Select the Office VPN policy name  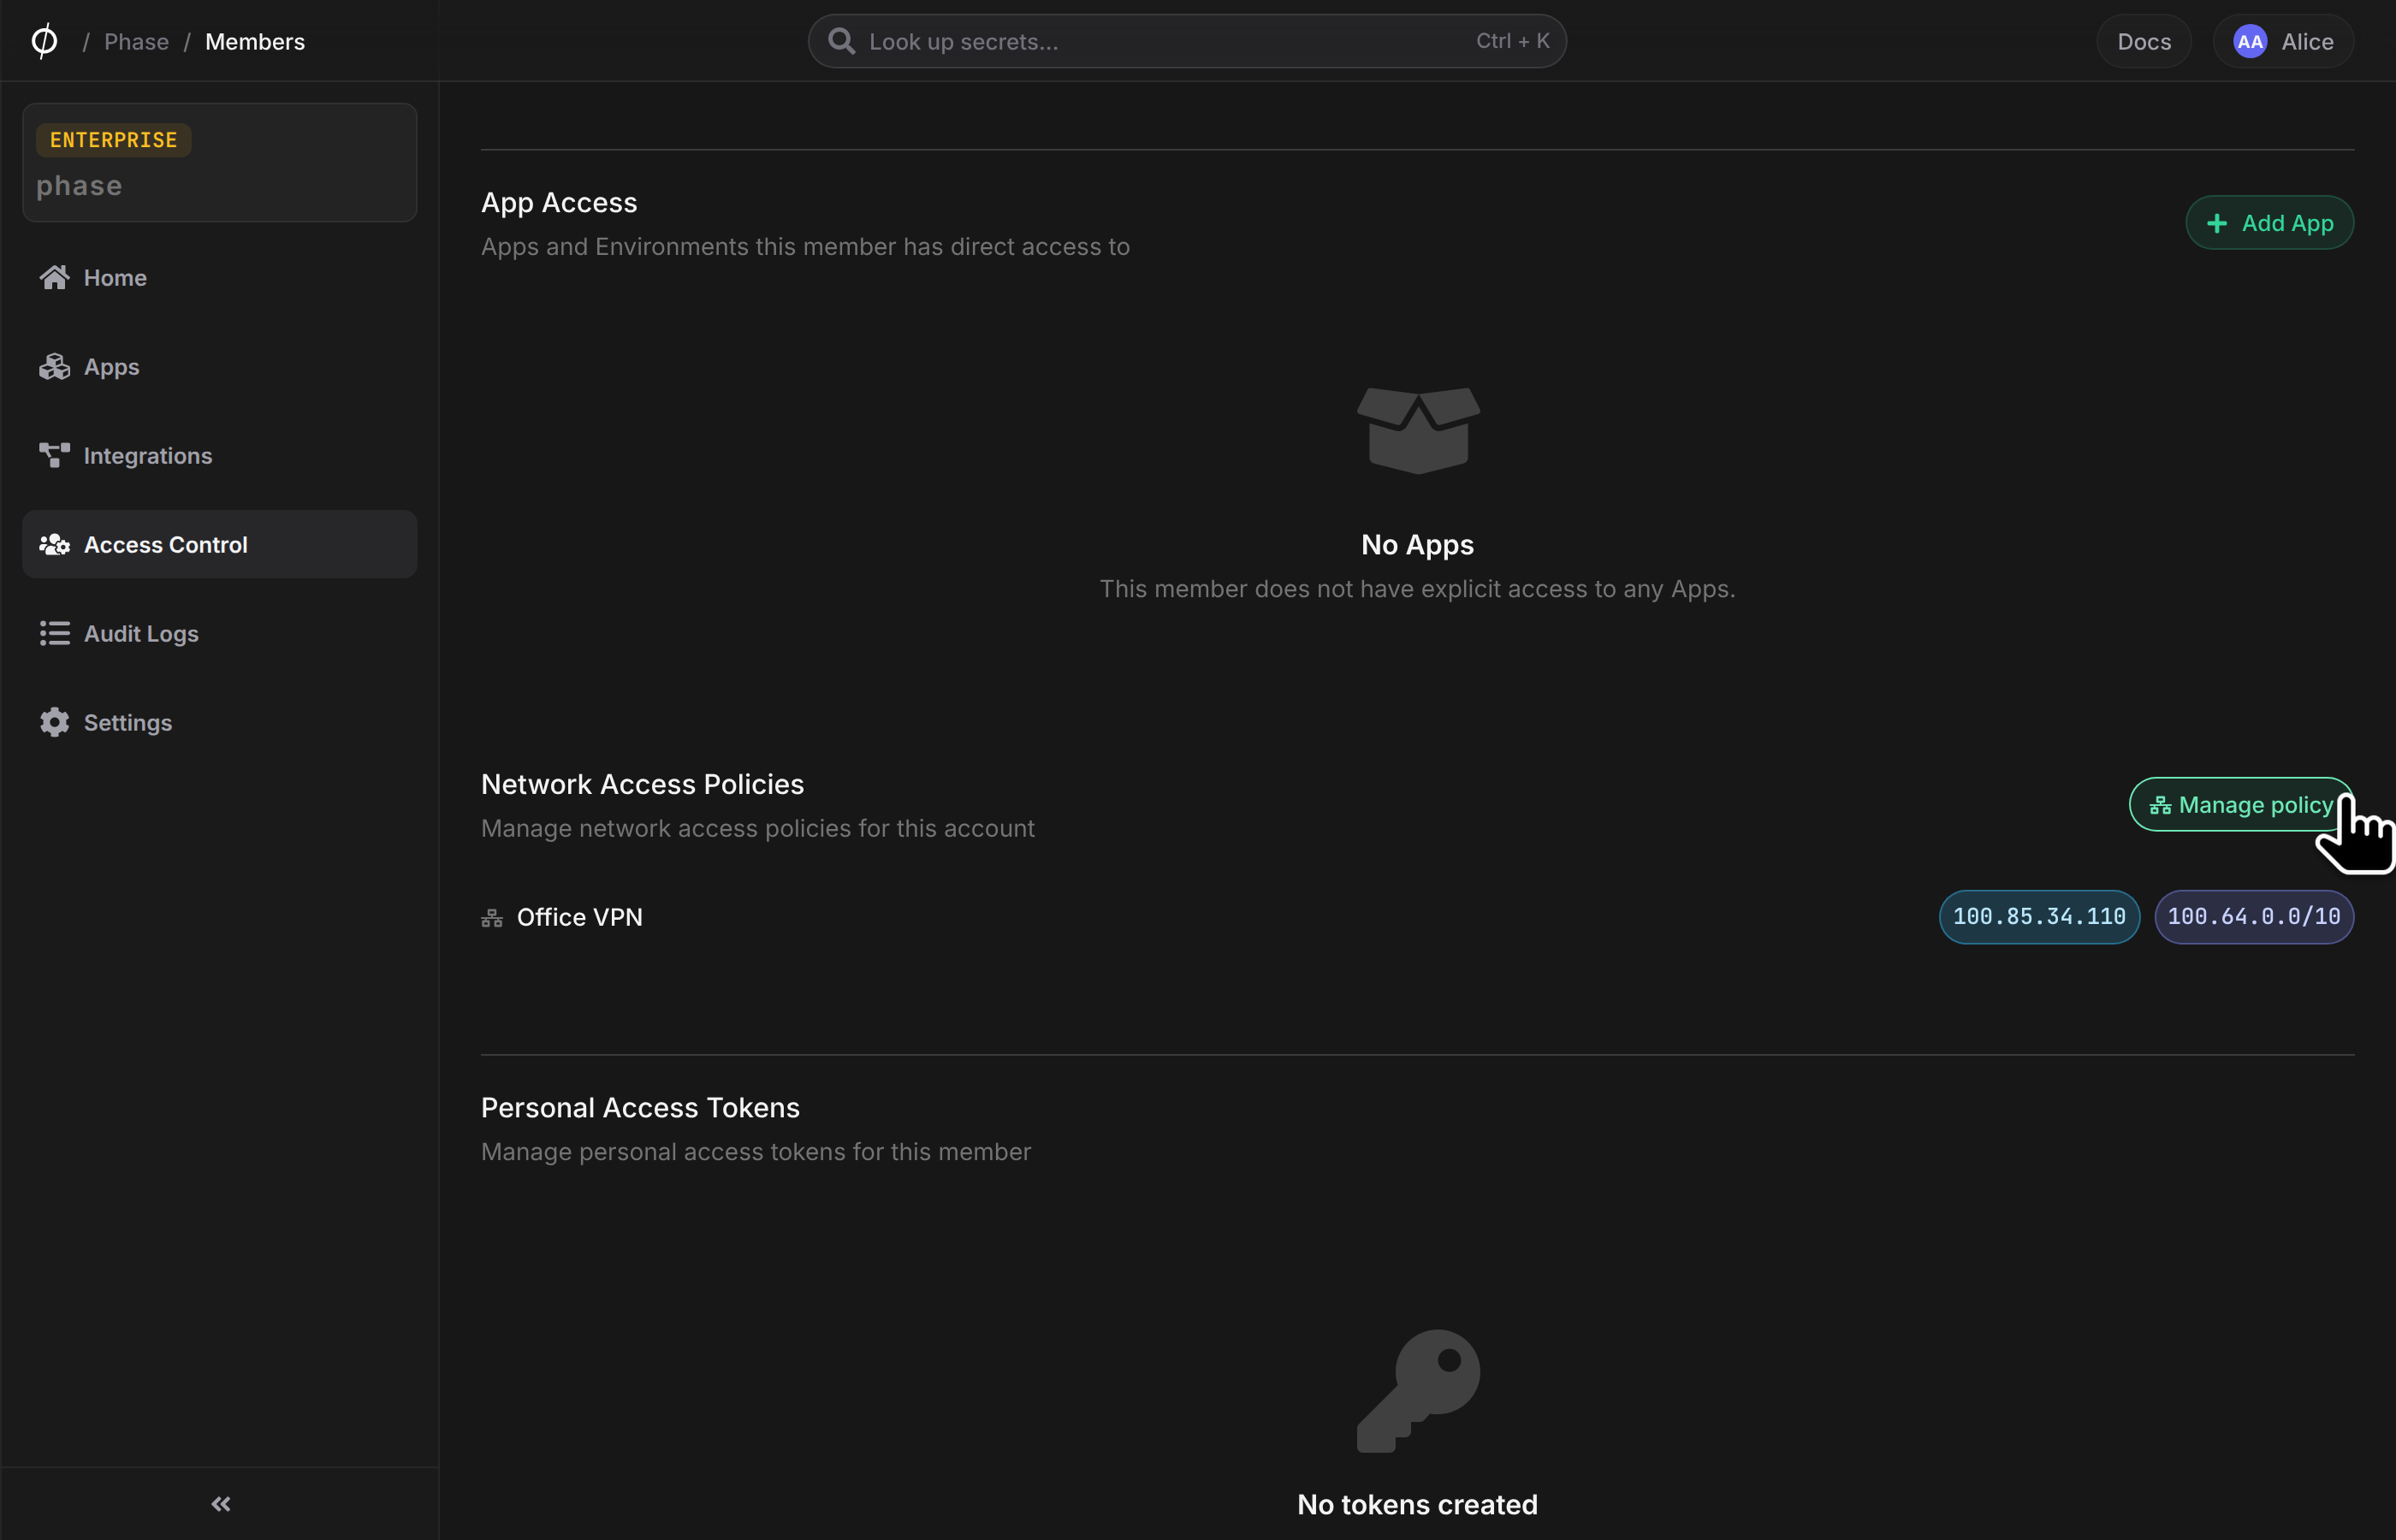coord(579,917)
